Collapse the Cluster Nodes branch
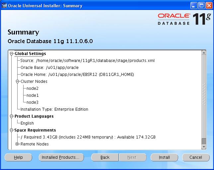Image resolution: width=214 pixels, height=170 pixels. coord(18,82)
